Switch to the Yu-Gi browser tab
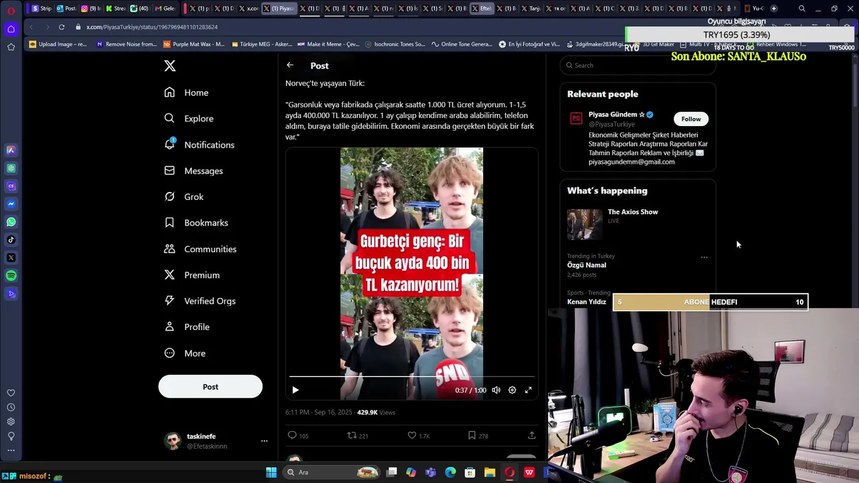The height and width of the screenshot is (483, 859). pos(754,9)
